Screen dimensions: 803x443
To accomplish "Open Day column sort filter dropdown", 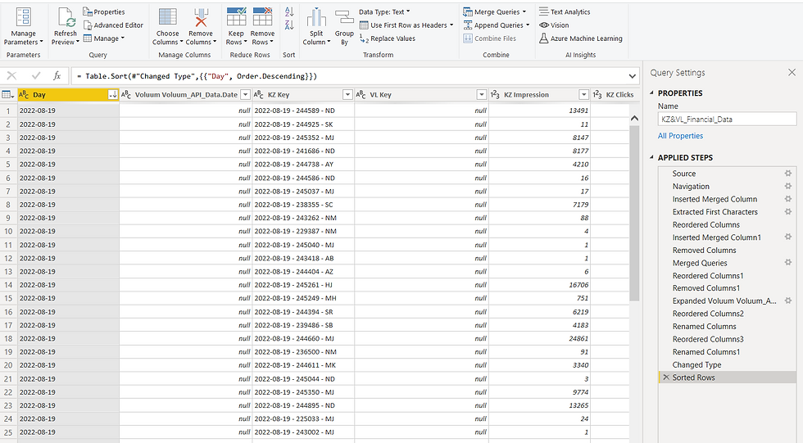I will pyautogui.click(x=113, y=95).
